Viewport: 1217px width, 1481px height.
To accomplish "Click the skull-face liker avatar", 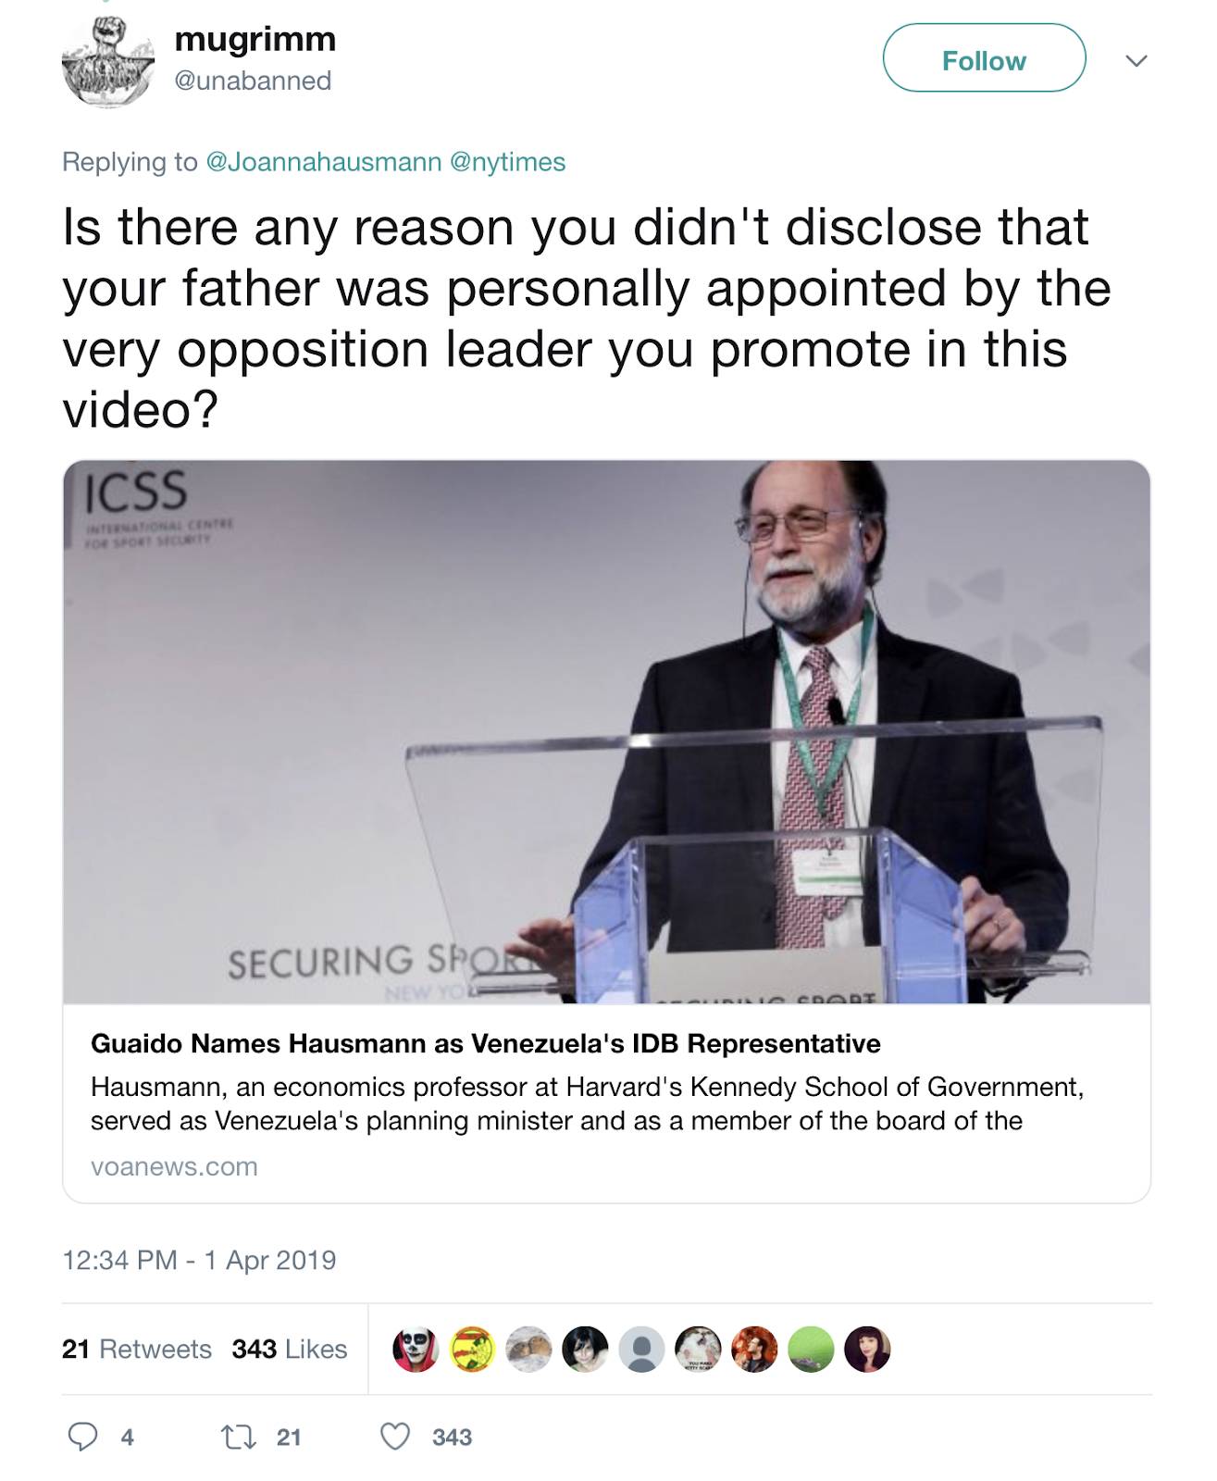I will pyautogui.click(x=416, y=1350).
